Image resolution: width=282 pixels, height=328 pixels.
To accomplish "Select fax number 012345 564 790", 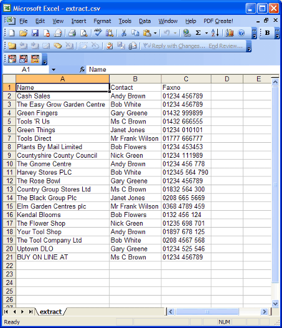I will click(186, 172).
